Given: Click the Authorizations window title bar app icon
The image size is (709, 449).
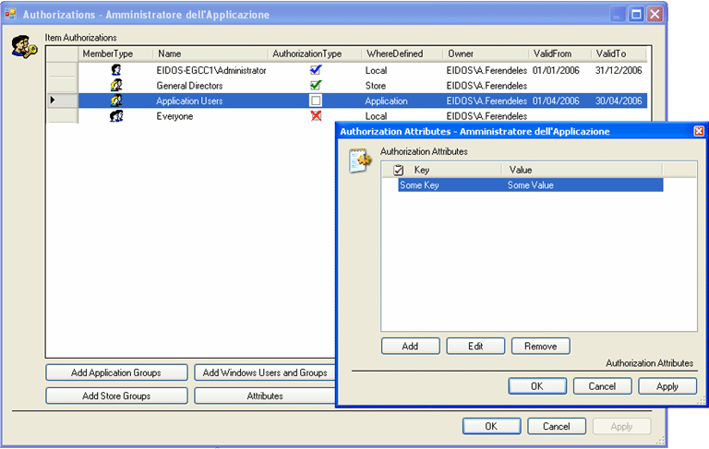Looking at the screenshot, I should [x=10, y=15].
